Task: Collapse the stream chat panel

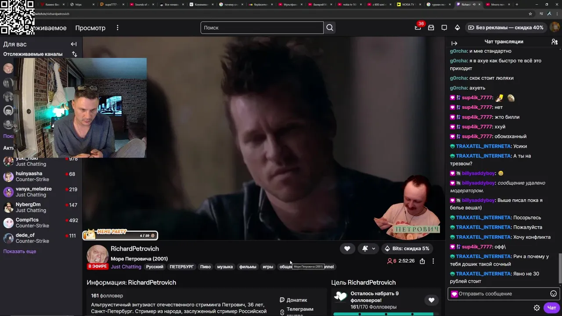Action: [x=454, y=43]
